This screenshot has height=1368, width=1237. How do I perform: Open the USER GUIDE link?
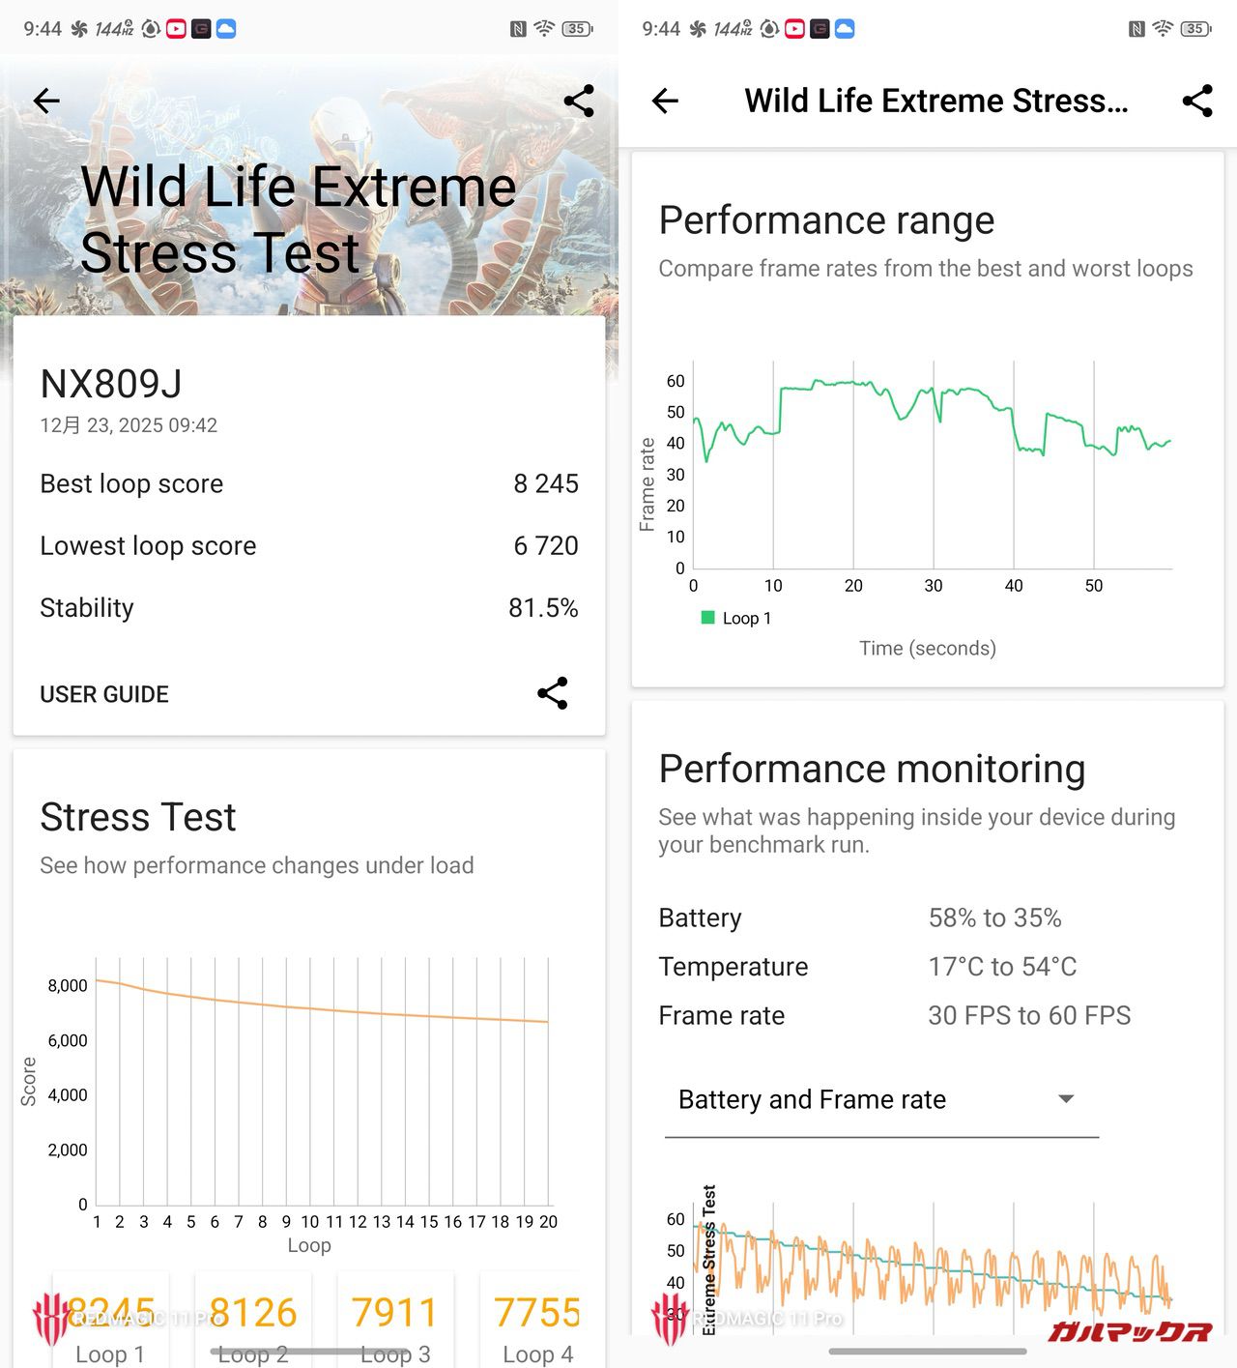104,694
